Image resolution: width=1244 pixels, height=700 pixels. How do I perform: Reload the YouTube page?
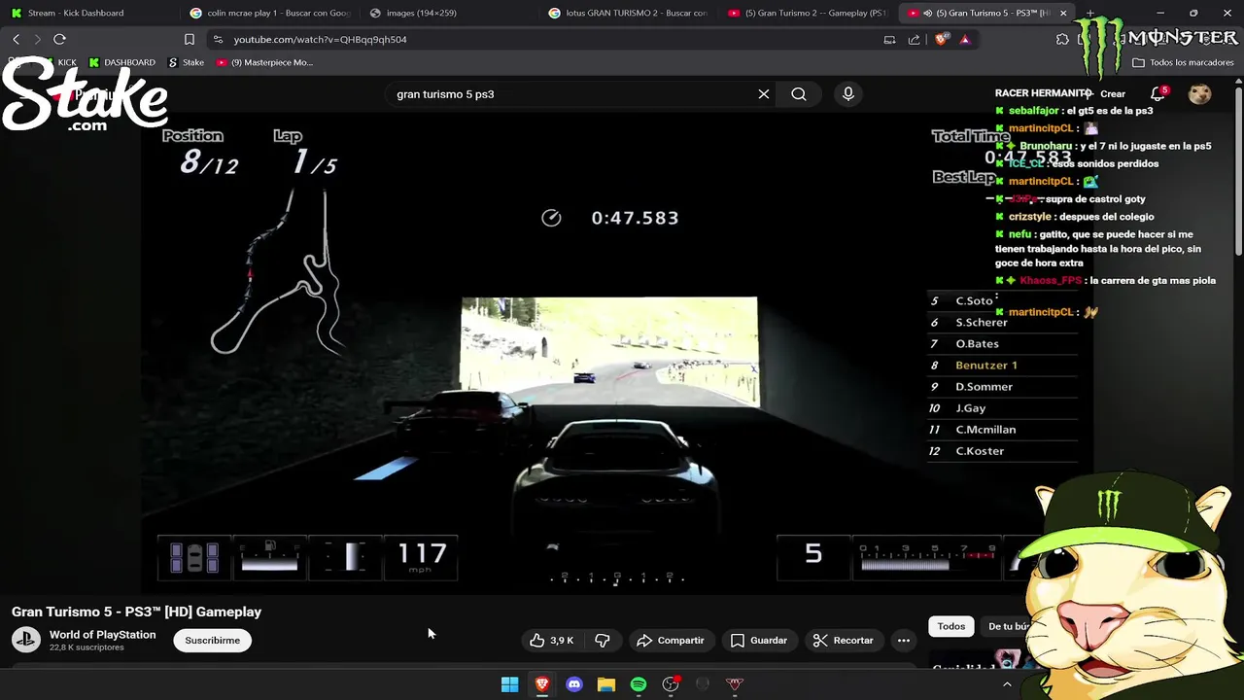click(x=59, y=39)
